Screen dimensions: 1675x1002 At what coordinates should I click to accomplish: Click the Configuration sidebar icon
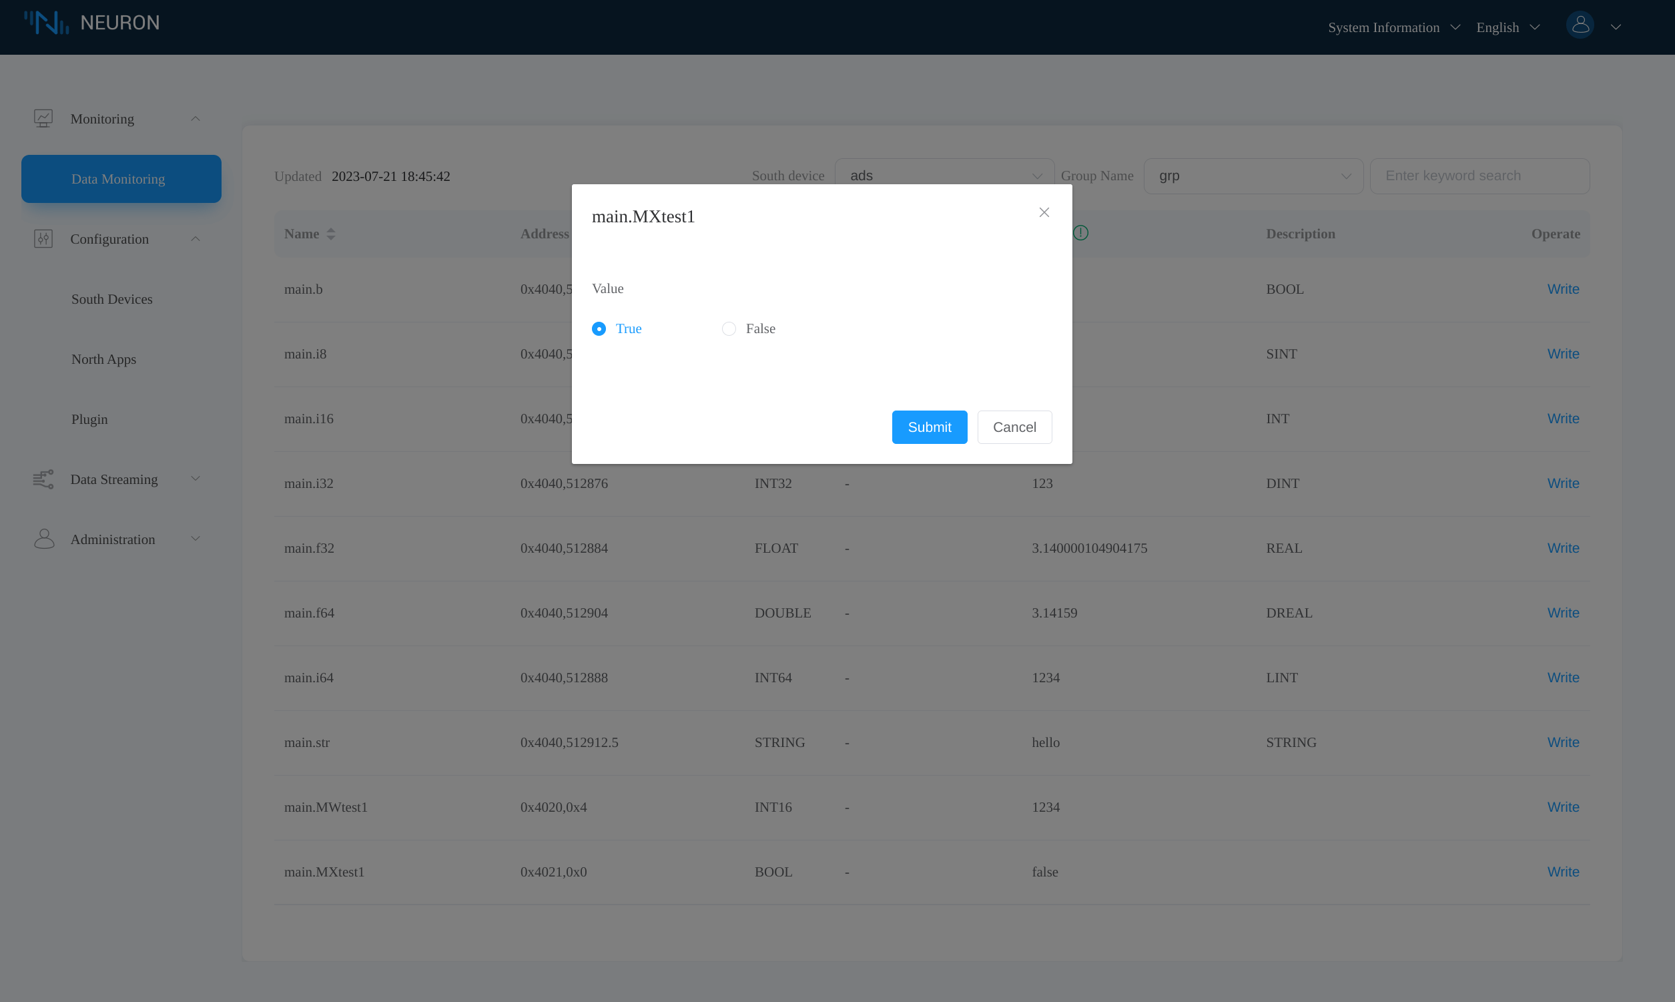[x=43, y=238]
